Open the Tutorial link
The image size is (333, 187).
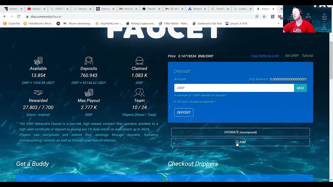pos(307,56)
